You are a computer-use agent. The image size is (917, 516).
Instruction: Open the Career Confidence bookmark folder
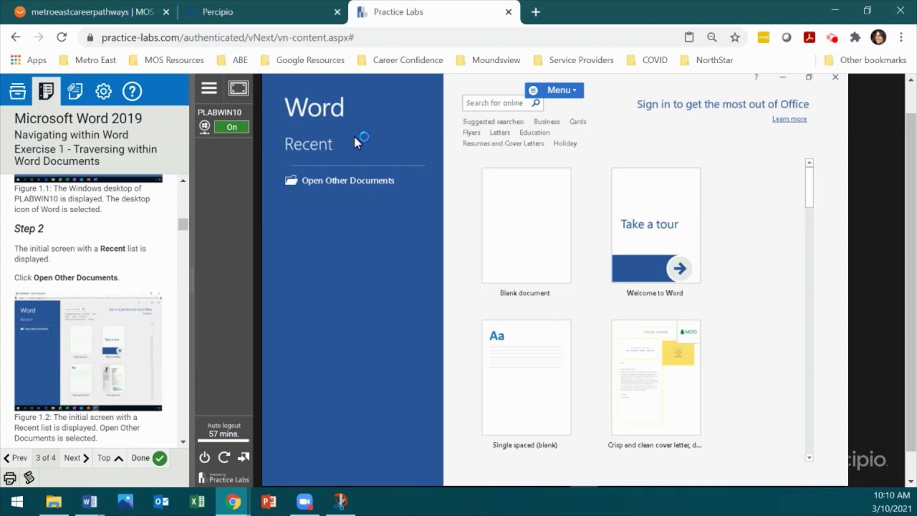tap(400, 60)
